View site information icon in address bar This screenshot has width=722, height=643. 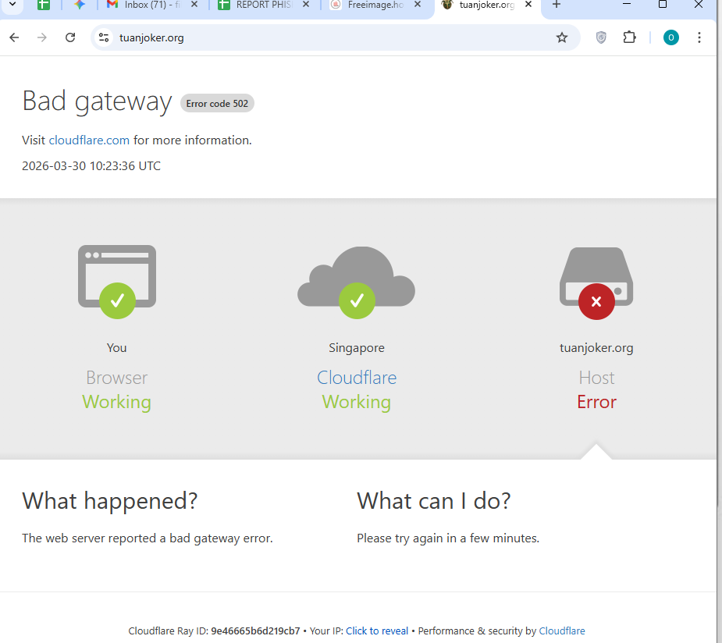point(104,37)
